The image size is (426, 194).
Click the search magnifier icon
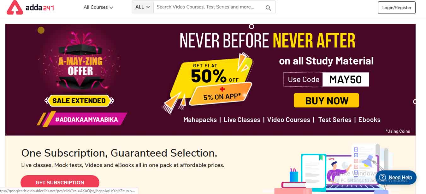(268, 8)
